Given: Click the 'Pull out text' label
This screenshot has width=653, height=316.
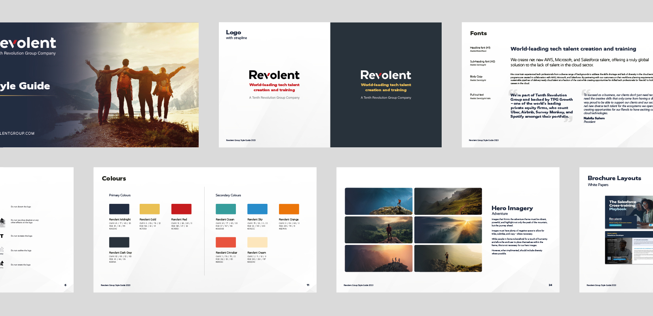Looking at the screenshot, I should (477, 95).
